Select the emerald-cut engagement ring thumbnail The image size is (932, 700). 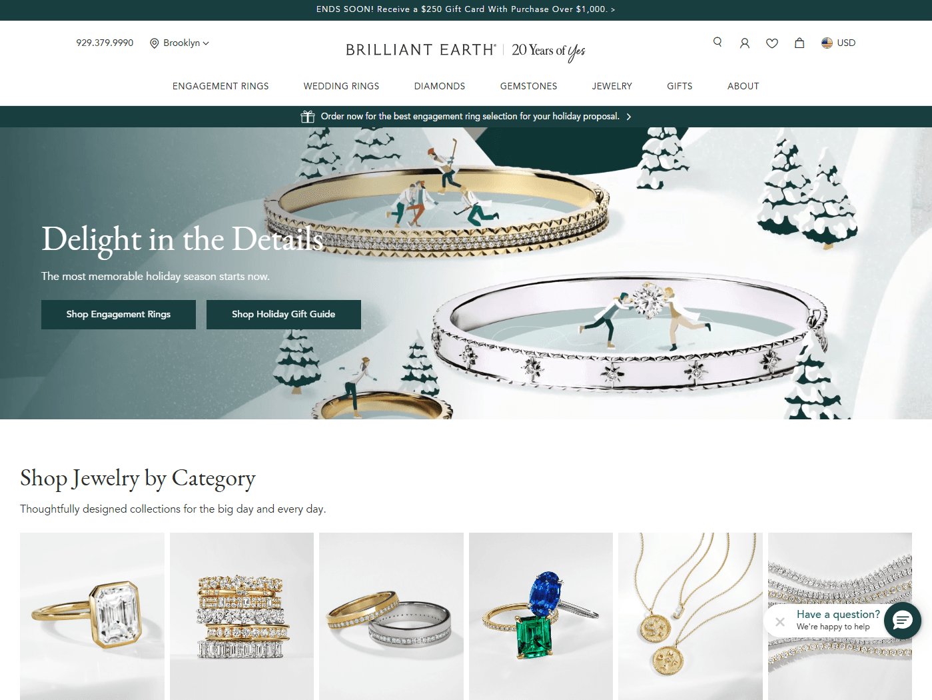click(x=92, y=616)
